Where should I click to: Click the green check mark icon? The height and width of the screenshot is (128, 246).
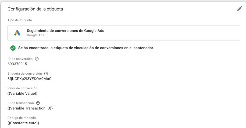13,48
